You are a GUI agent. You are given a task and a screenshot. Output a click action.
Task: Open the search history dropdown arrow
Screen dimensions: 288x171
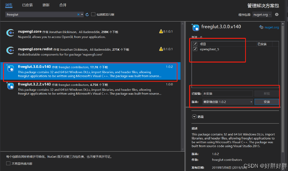click(x=82, y=14)
